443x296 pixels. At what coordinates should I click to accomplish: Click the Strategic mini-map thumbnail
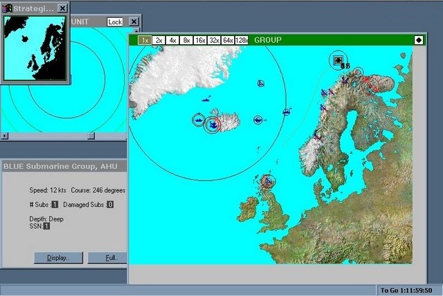(x=35, y=49)
